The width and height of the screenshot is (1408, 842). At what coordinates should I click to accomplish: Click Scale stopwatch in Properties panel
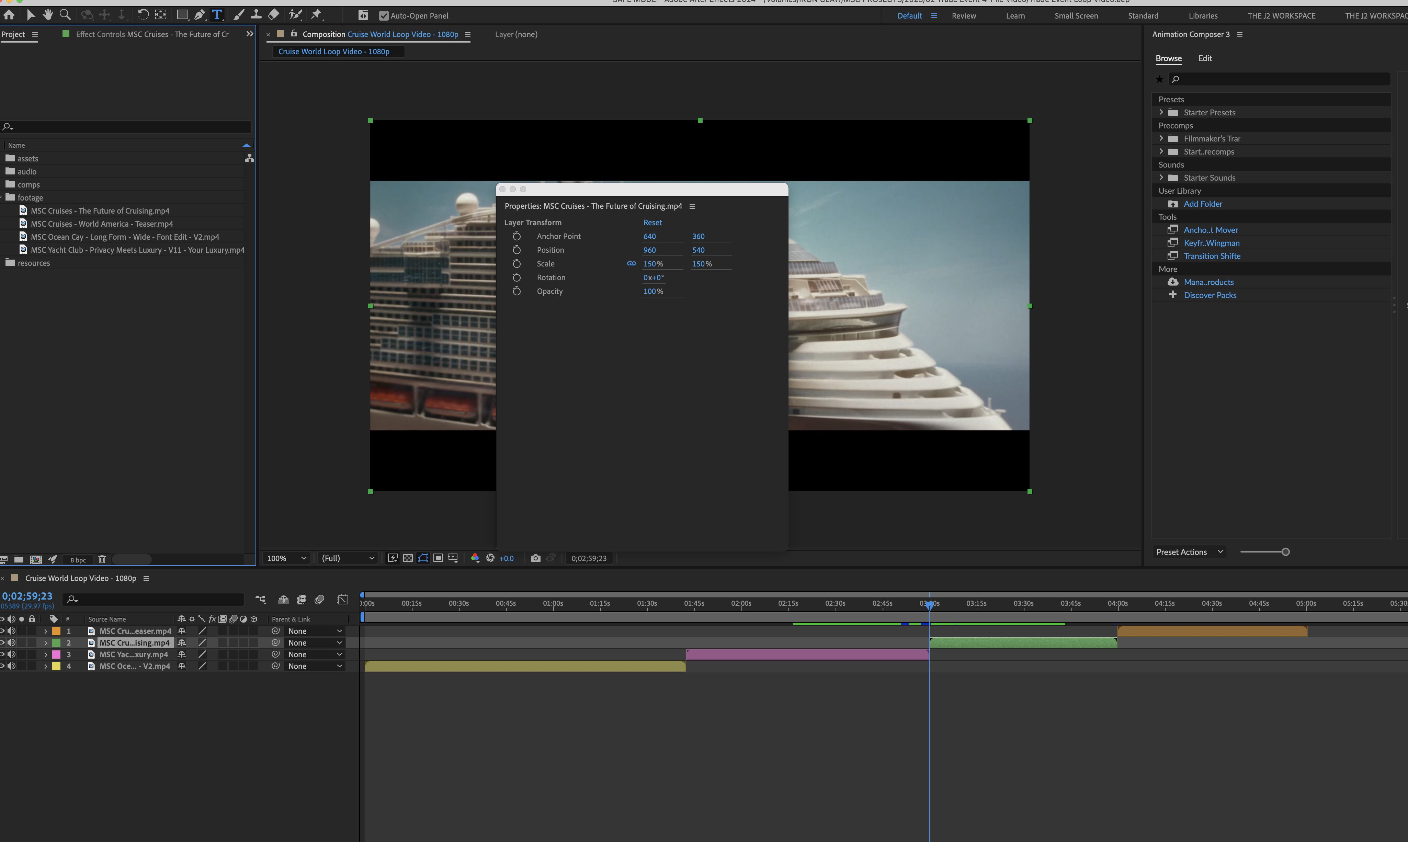(516, 264)
